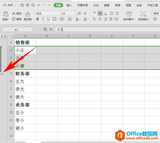Apply the red font color
160x143 pixels.
click(x=77, y=19)
